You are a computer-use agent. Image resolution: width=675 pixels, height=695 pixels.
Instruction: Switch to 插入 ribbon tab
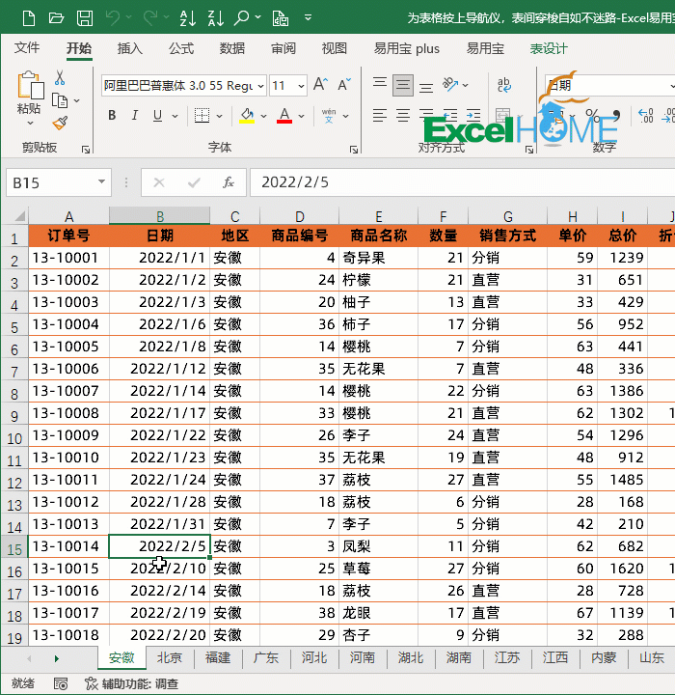tap(130, 48)
